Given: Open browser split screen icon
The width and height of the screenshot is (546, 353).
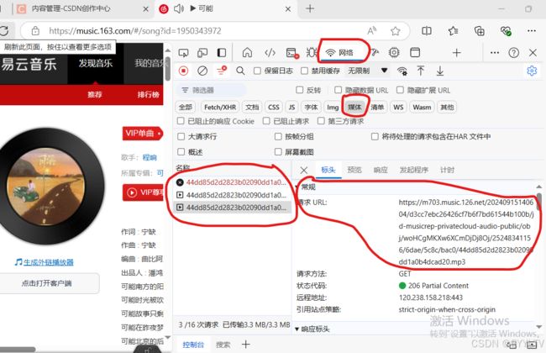Looking at the screenshot, I should [x=427, y=31].
